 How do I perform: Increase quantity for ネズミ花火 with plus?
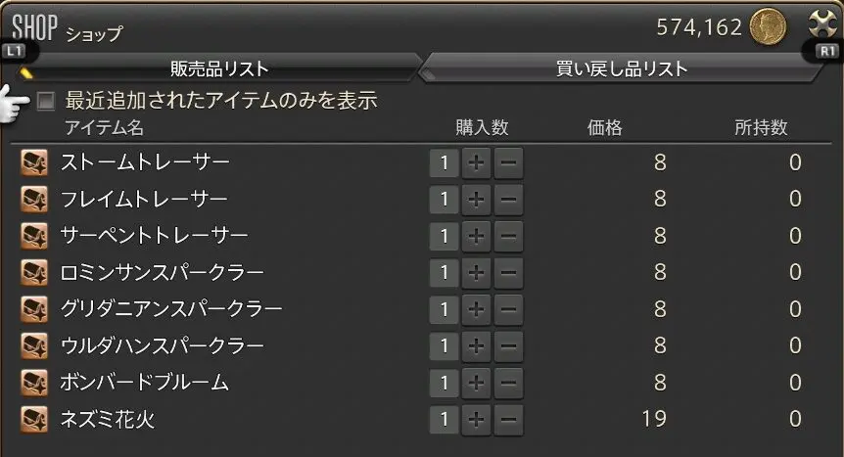click(476, 419)
